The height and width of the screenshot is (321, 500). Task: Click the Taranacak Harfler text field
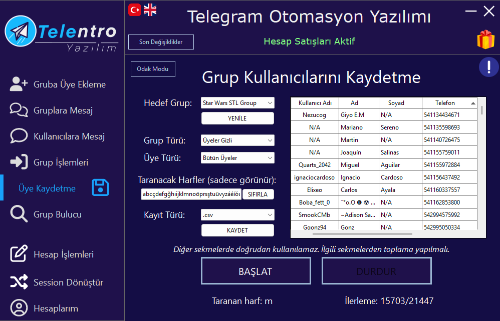[x=191, y=194]
